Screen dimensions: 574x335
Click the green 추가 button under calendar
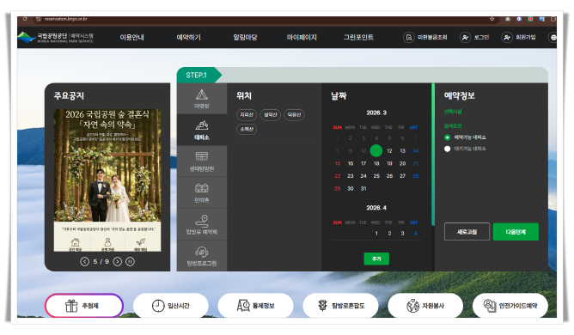[x=376, y=259]
